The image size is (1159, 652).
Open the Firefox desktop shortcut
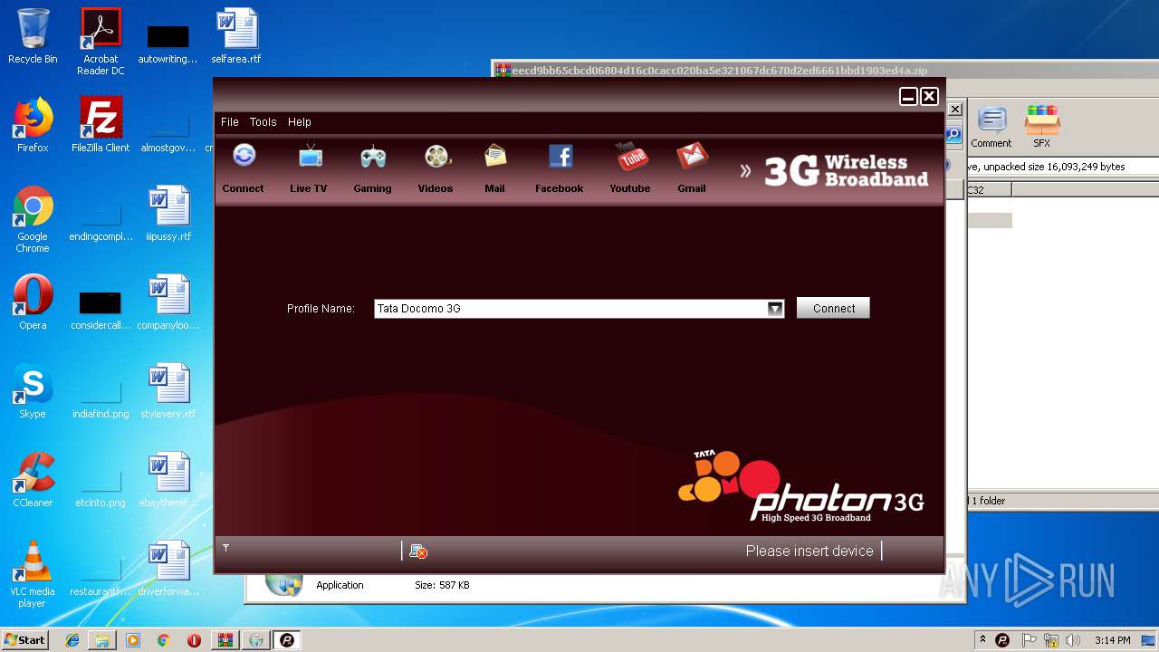pos(33,125)
